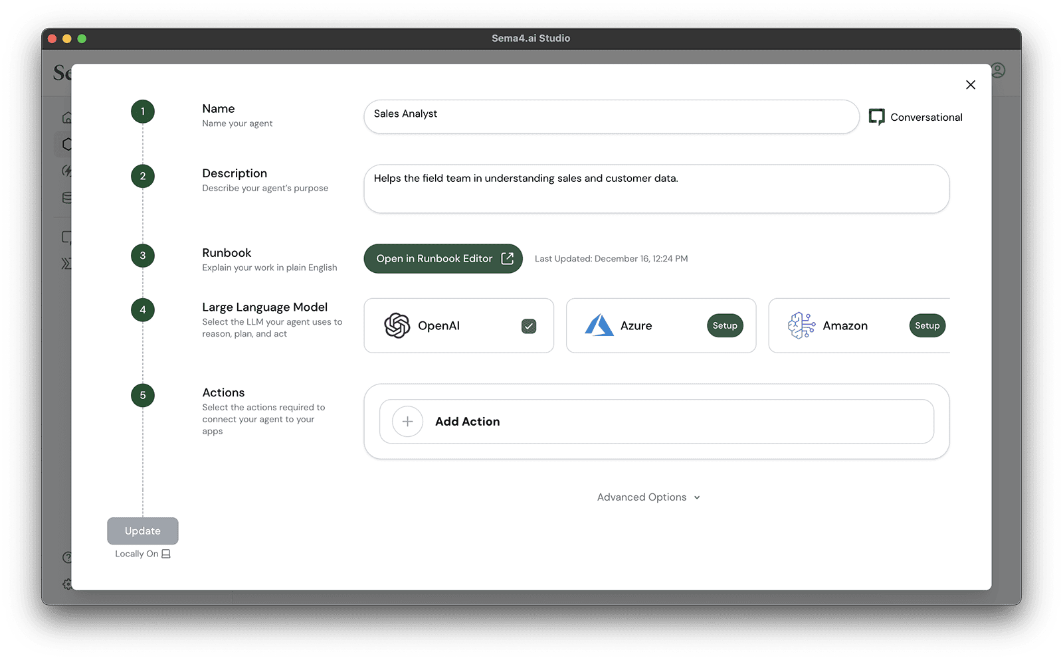Select the hexagon Agents icon in the sidebar
The width and height of the screenshot is (1063, 660).
68,143
